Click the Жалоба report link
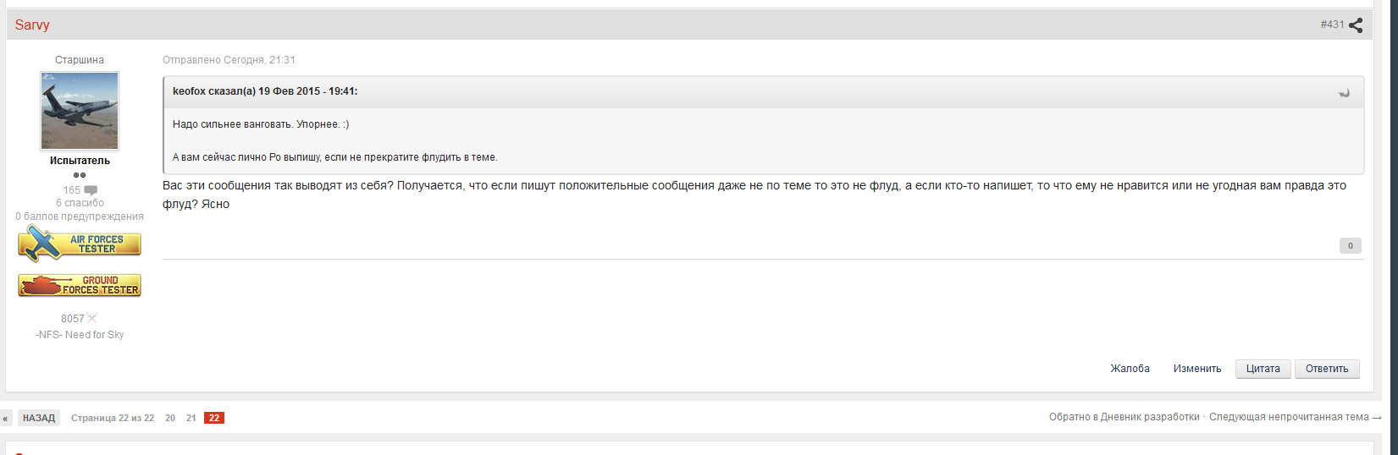Viewport: 1398px width, 455px height. pos(1130,369)
